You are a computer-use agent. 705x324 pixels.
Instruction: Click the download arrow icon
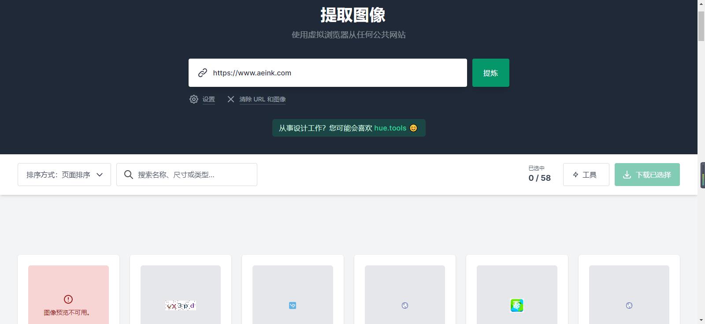[x=627, y=175]
